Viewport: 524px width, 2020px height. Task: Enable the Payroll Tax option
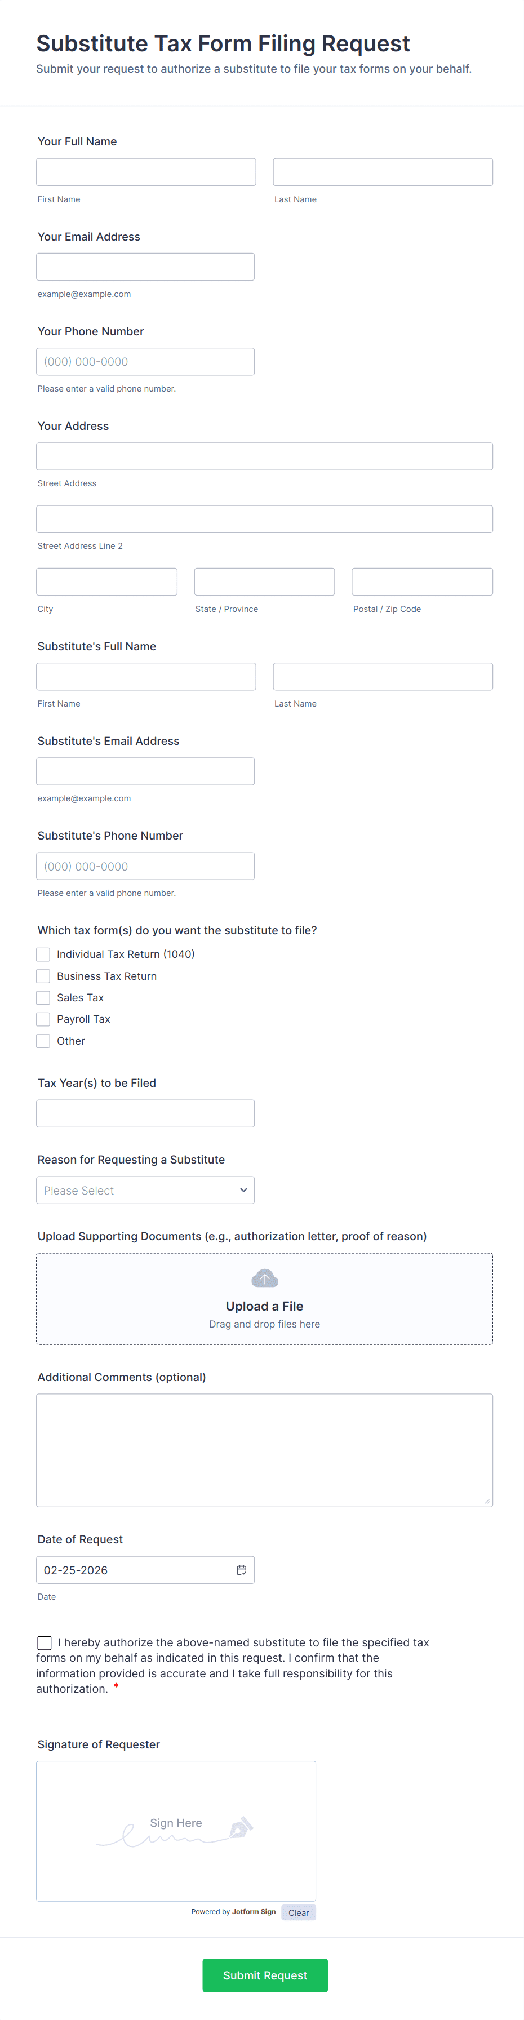(x=43, y=1019)
